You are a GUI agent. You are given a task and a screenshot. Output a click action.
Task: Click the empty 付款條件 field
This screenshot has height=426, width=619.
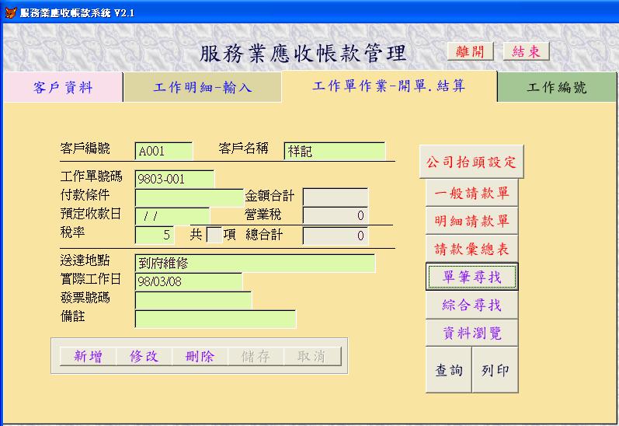[x=189, y=197]
